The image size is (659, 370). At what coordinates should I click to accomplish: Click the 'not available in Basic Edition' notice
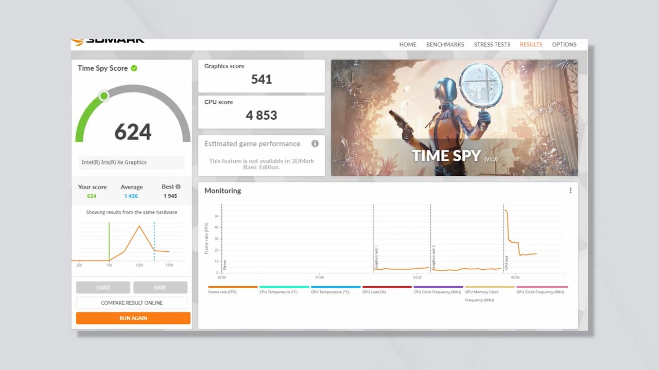(x=262, y=164)
